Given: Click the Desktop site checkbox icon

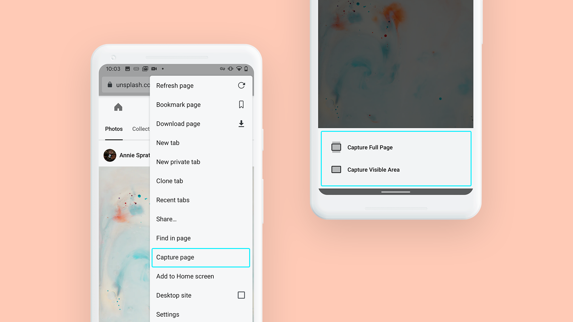Looking at the screenshot, I should click(241, 295).
